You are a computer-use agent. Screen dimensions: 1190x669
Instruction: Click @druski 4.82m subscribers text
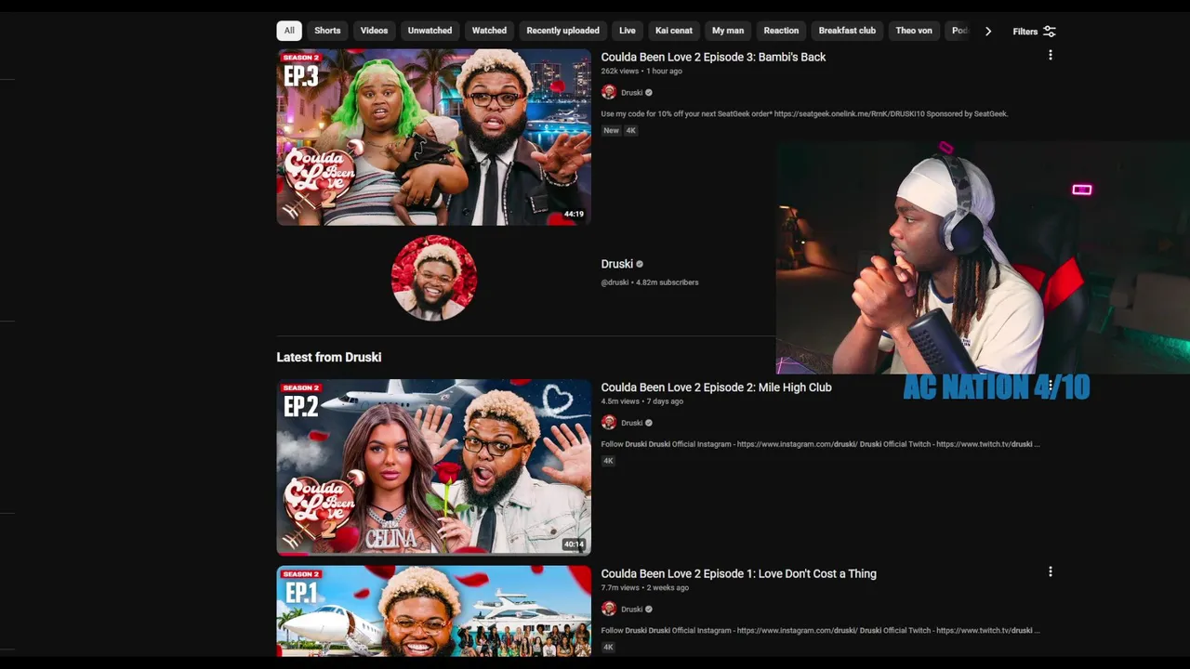(650, 282)
